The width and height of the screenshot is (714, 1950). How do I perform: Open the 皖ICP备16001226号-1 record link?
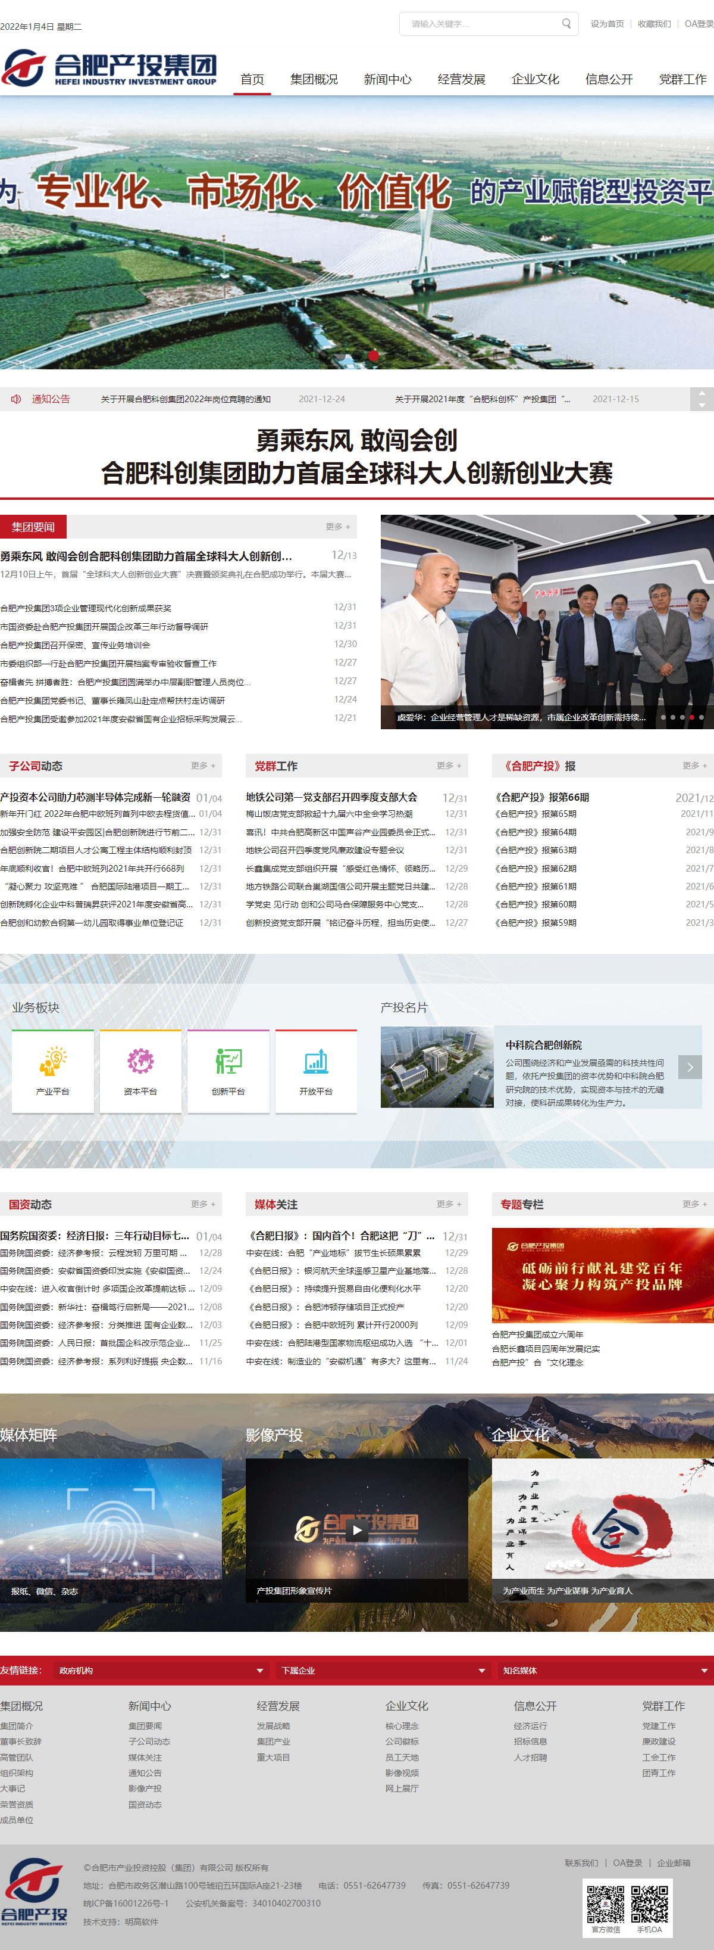pos(126,1903)
